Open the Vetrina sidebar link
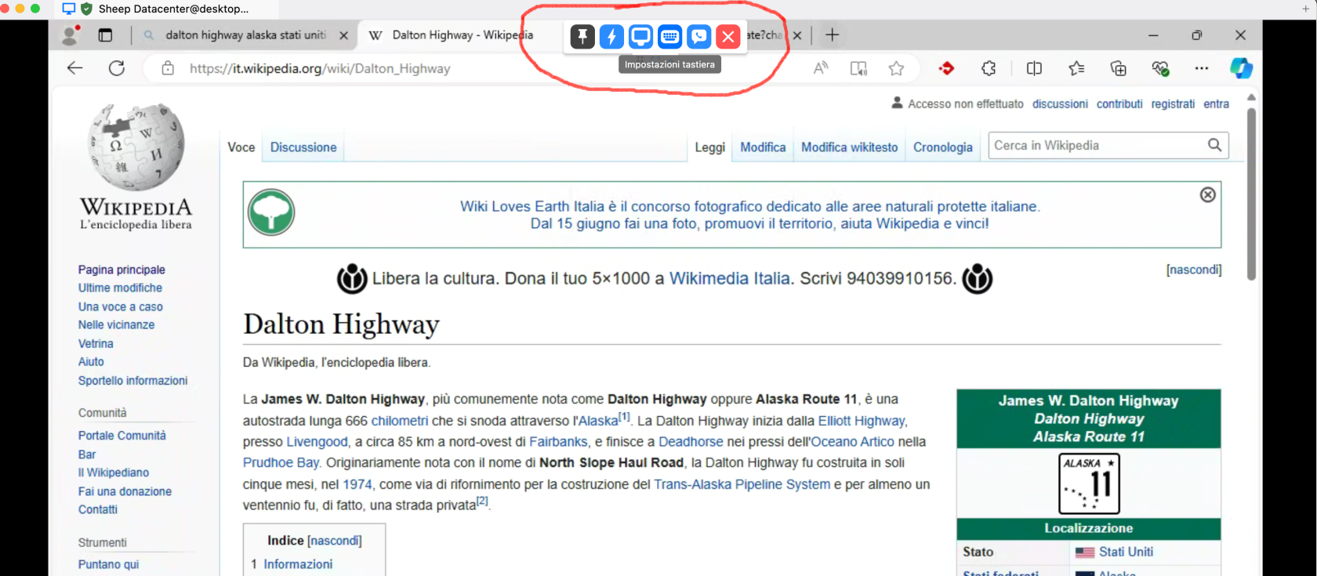Viewport: 1317px width, 576px height. coord(96,343)
